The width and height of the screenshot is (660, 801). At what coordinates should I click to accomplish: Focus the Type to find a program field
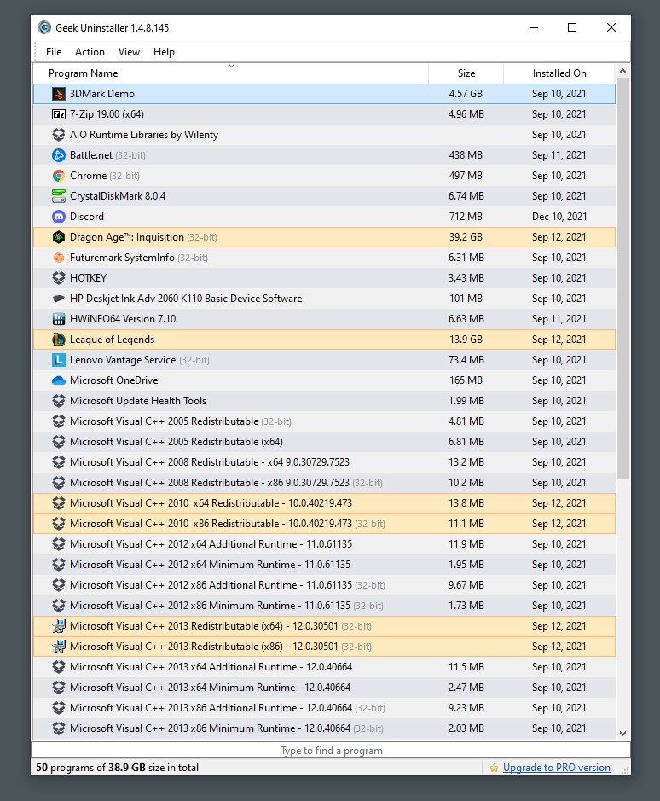(x=331, y=751)
